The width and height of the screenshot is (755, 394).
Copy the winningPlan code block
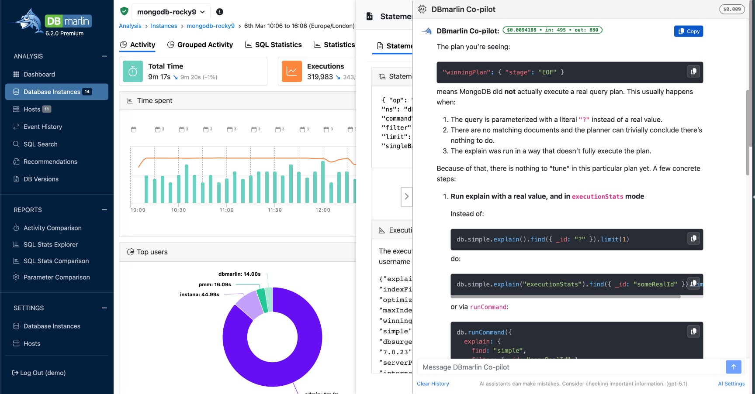tap(693, 71)
